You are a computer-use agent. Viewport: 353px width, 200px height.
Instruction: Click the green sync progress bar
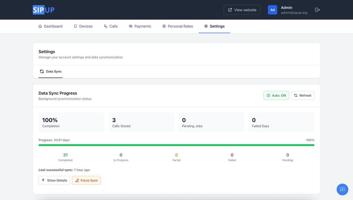(176, 145)
